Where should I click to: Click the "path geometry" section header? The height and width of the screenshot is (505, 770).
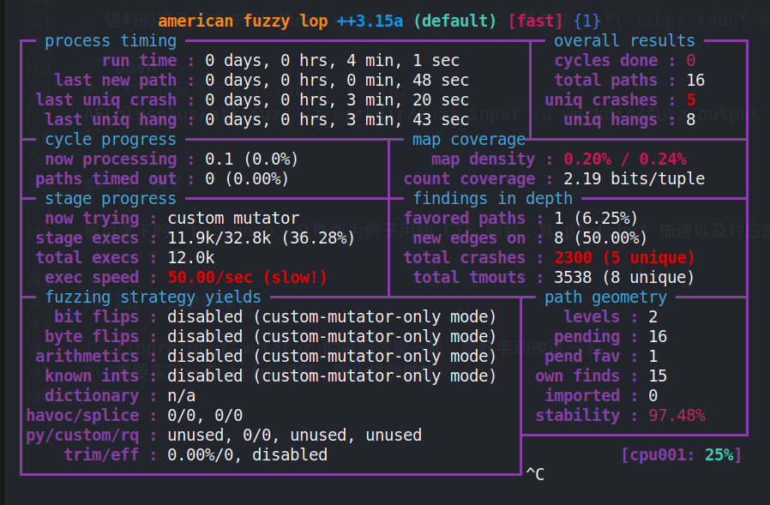pyautogui.click(x=605, y=298)
